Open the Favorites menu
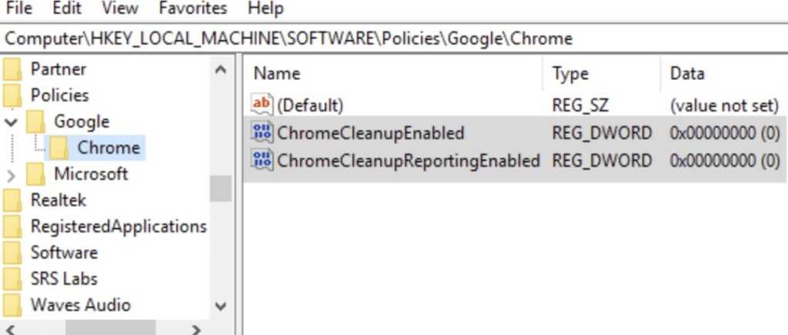Screen dimensions: 788x335 pos(193,9)
